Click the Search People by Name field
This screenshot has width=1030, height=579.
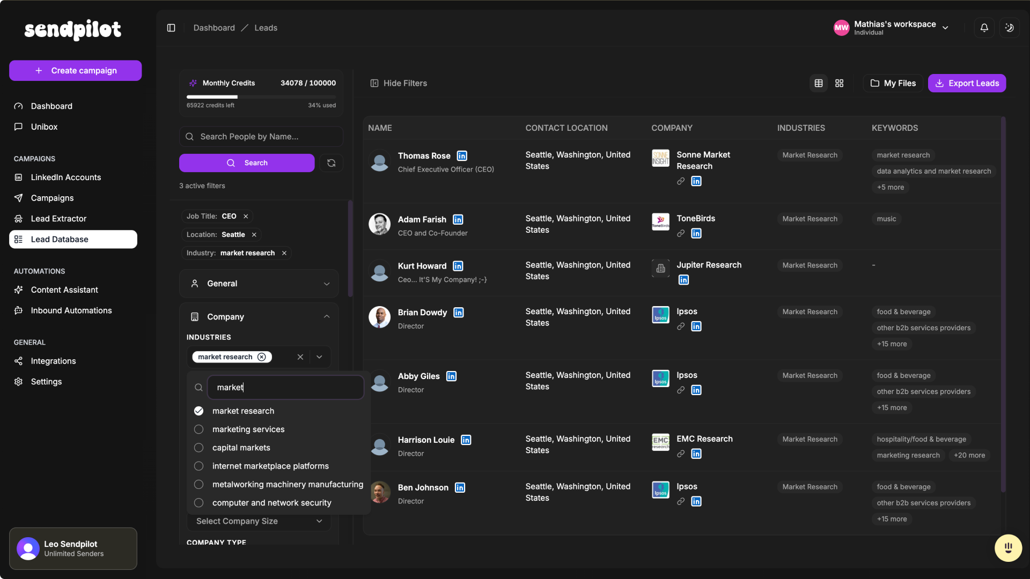coord(261,137)
